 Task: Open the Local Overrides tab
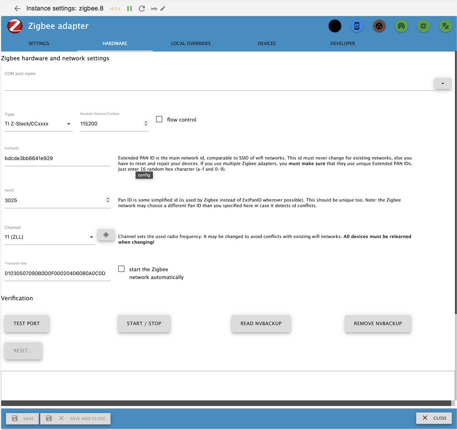coord(191,44)
